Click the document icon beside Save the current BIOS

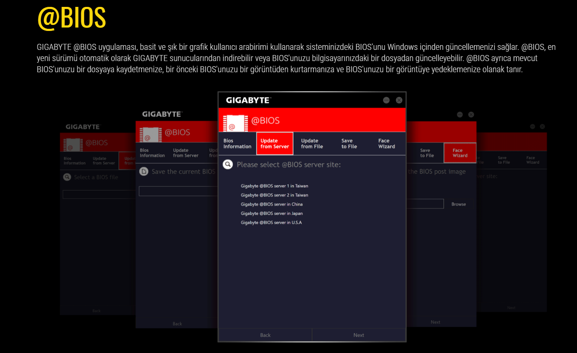(x=144, y=172)
